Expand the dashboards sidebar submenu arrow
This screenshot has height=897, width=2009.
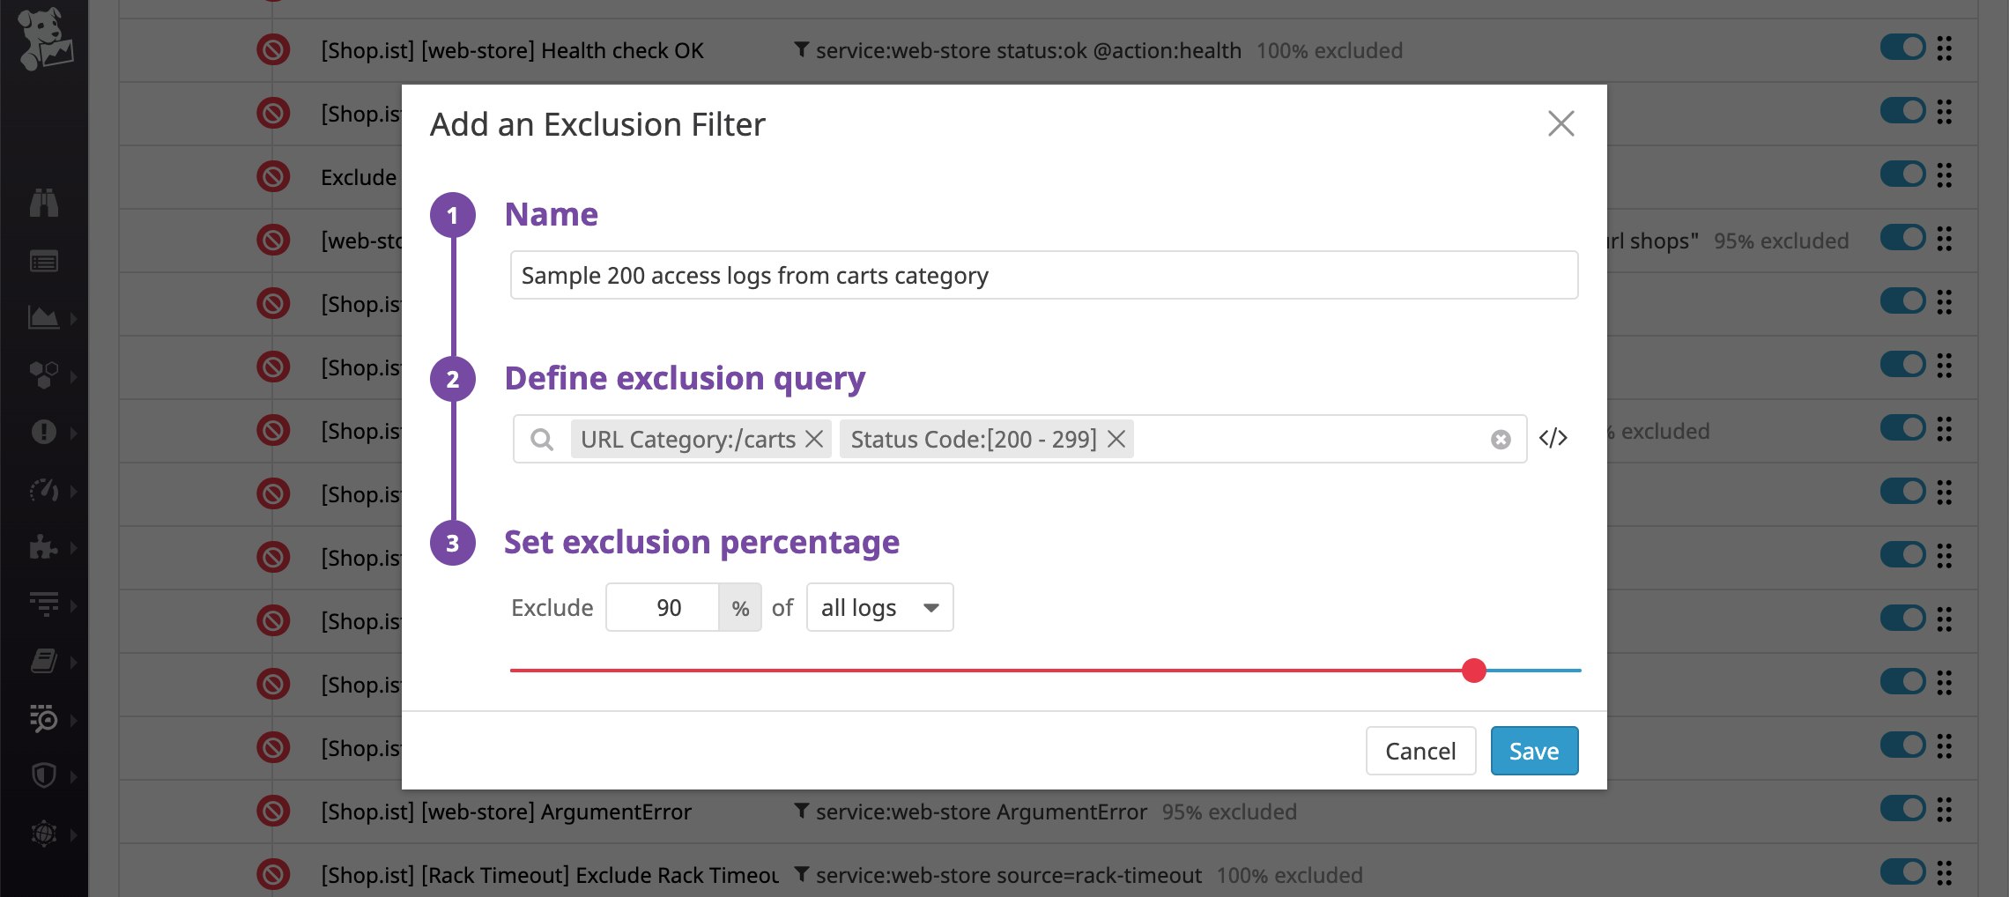pos(74,318)
